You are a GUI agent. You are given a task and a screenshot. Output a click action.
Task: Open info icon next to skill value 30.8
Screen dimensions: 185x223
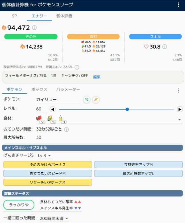tap(165, 47)
